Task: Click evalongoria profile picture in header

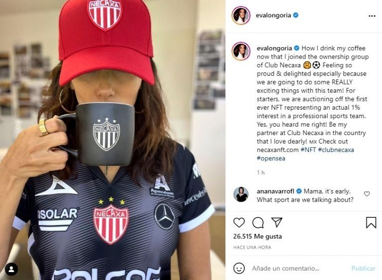Action: pyautogui.click(x=241, y=15)
